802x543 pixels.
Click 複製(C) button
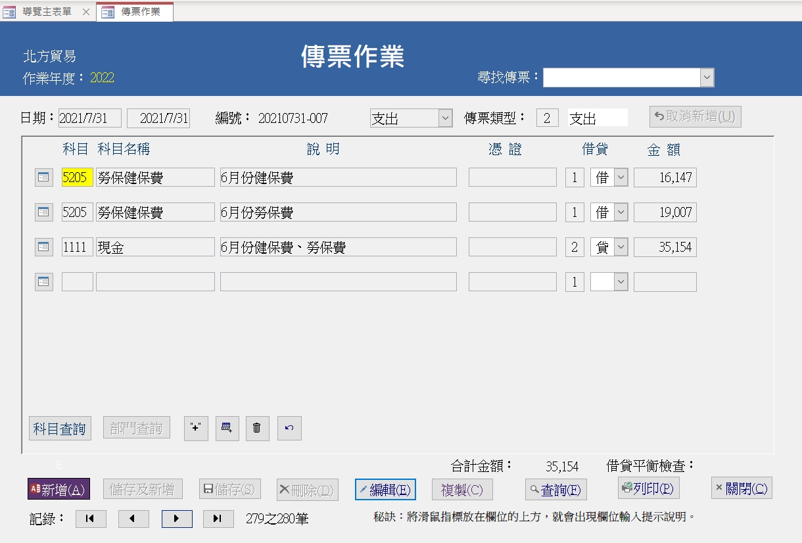tap(462, 489)
